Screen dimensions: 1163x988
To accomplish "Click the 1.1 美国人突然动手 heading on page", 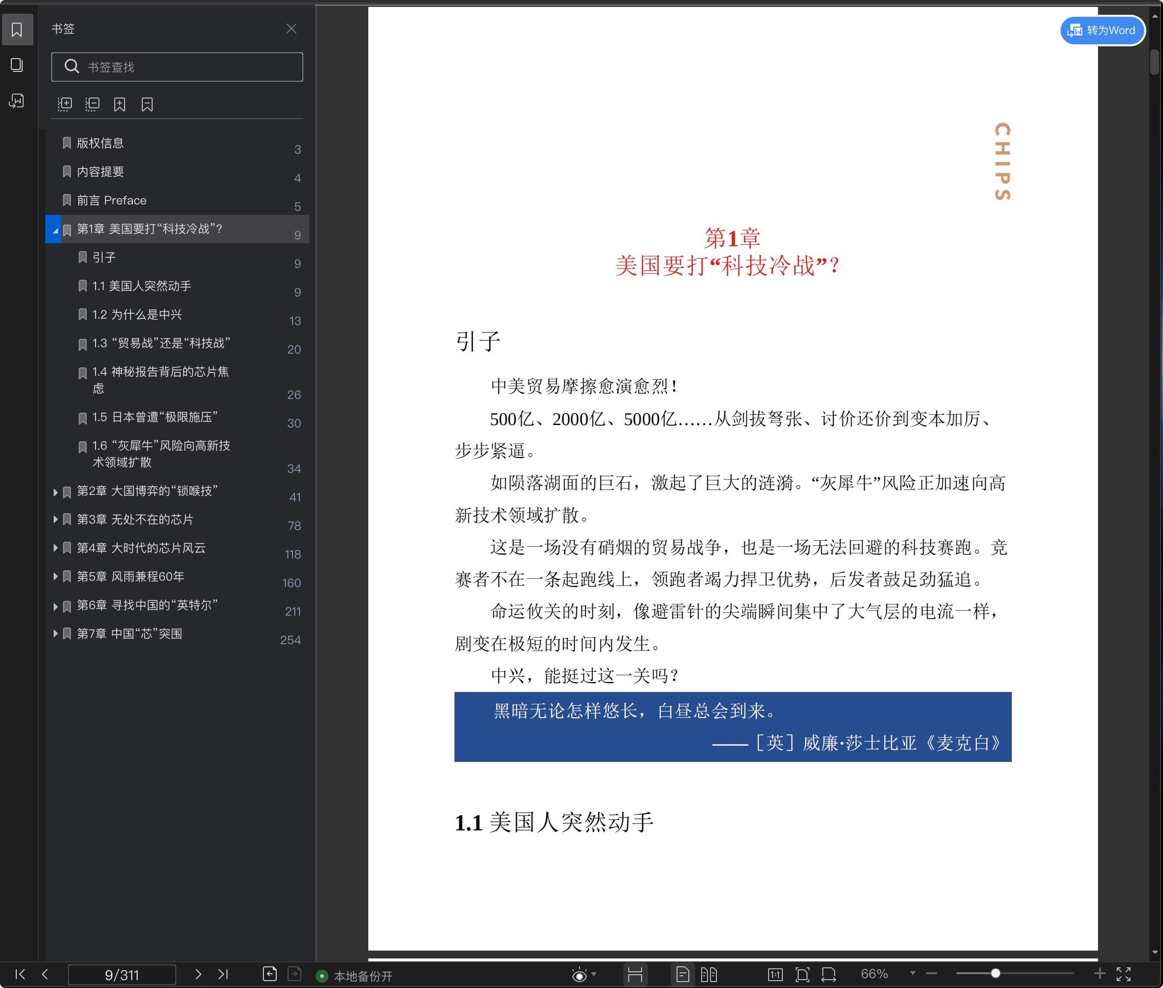I will click(554, 822).
